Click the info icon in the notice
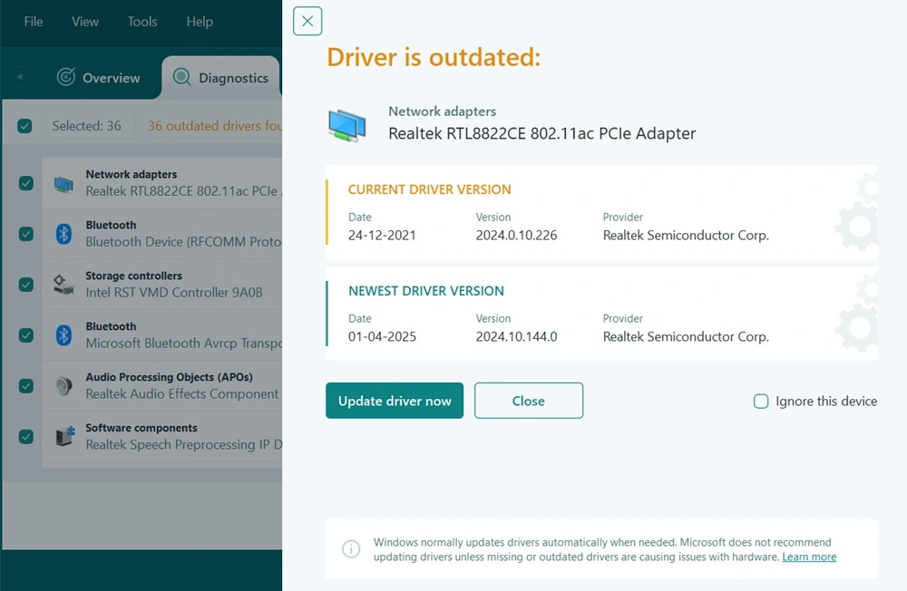Screen dimensions: 907x591 tap(351, 548)
